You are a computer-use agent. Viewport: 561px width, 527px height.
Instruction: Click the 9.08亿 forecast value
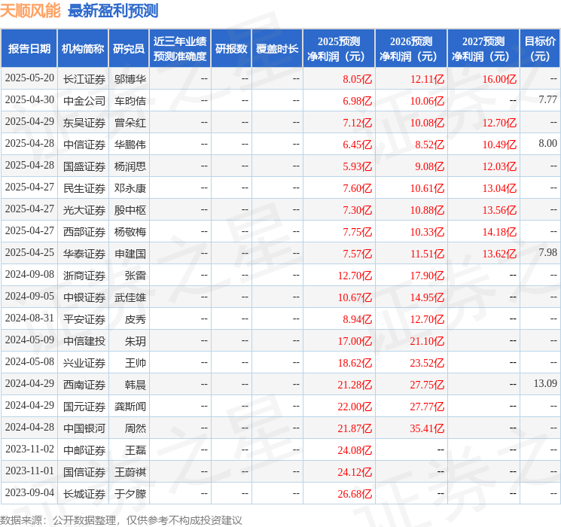pos(430,166)
